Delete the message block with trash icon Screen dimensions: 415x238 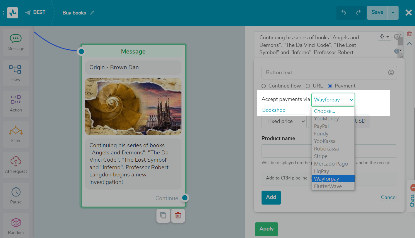(x=178, y=215)
